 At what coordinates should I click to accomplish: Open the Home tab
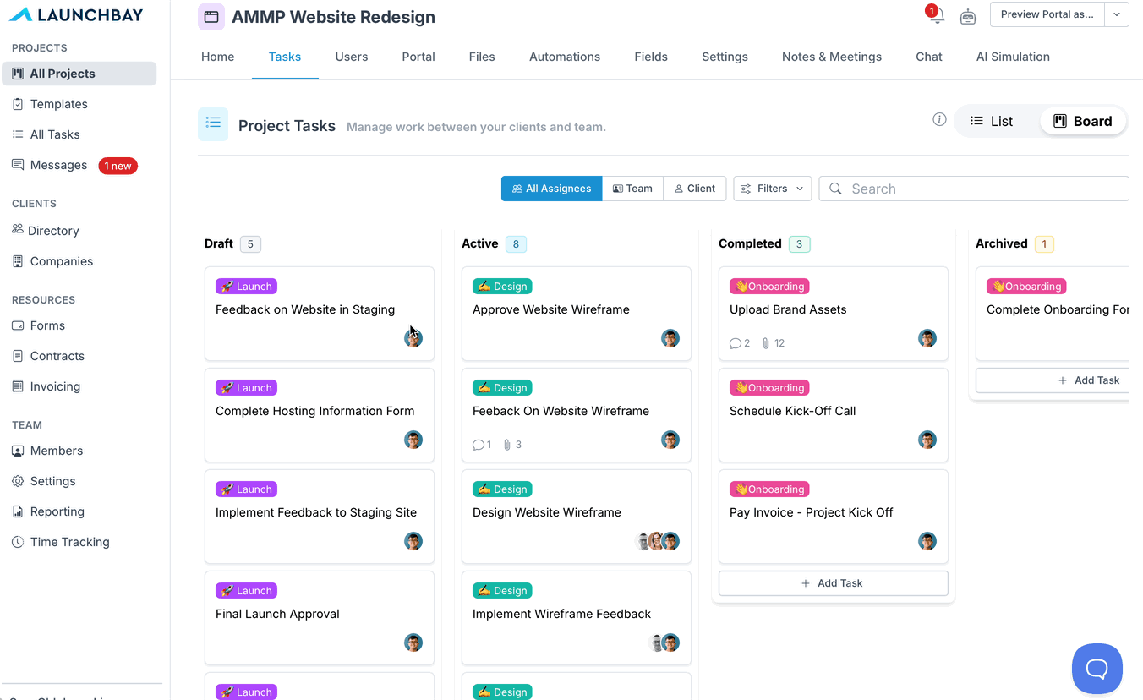tap(218, 57)
